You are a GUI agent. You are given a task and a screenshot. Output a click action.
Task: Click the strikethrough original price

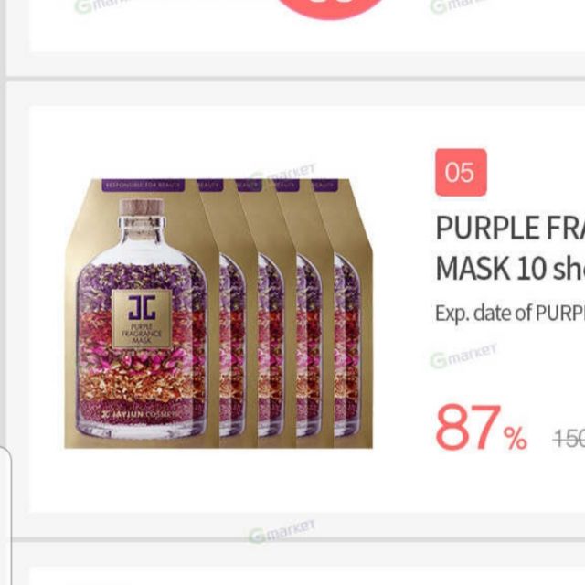[x=569, y=438]
